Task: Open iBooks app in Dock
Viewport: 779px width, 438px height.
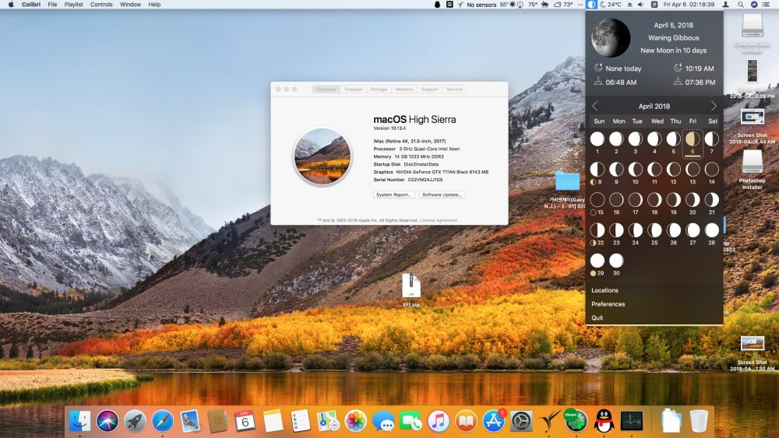Action: pyautogui.click(x=466, y=421)
